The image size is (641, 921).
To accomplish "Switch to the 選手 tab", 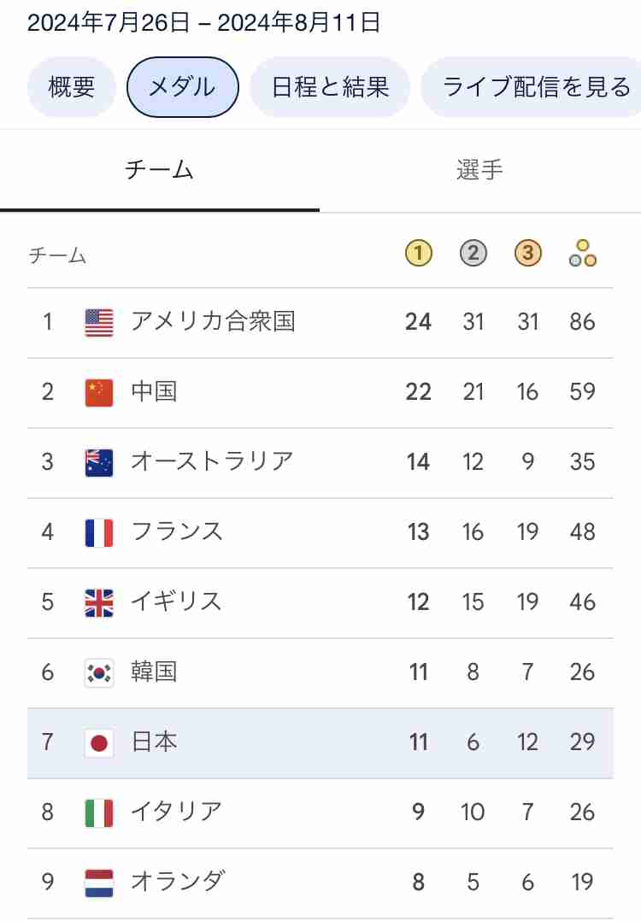I will (480, 170).
